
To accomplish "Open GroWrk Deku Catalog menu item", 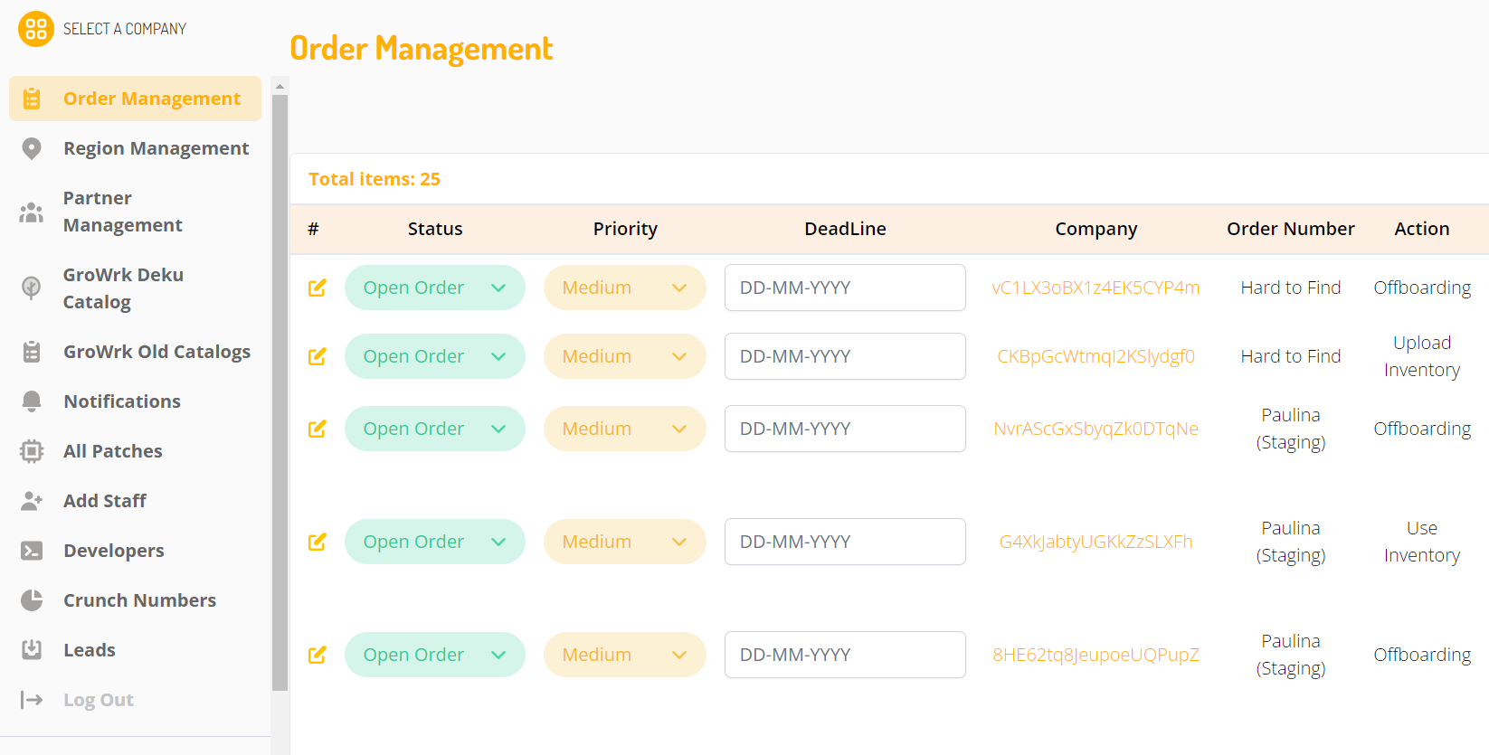I will [x=123, y=288].
